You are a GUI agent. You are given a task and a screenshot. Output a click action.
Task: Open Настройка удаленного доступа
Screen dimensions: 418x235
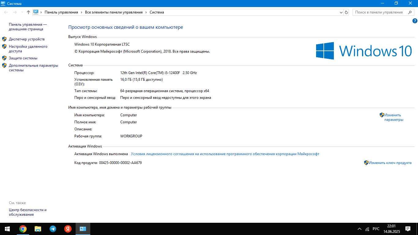pyautogui.click(x=28, y=49)
